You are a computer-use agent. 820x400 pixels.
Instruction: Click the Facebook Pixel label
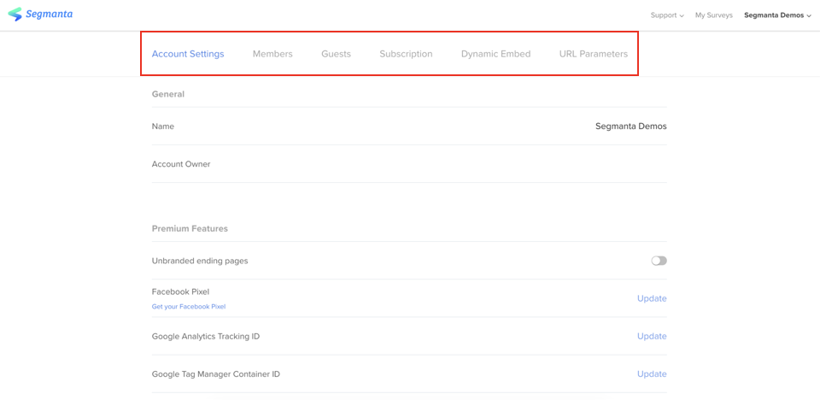(180, 291)
